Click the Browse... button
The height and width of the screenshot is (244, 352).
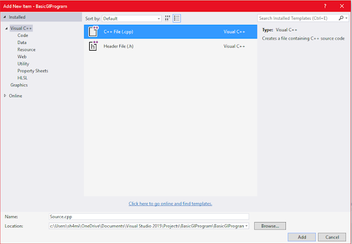270,226
